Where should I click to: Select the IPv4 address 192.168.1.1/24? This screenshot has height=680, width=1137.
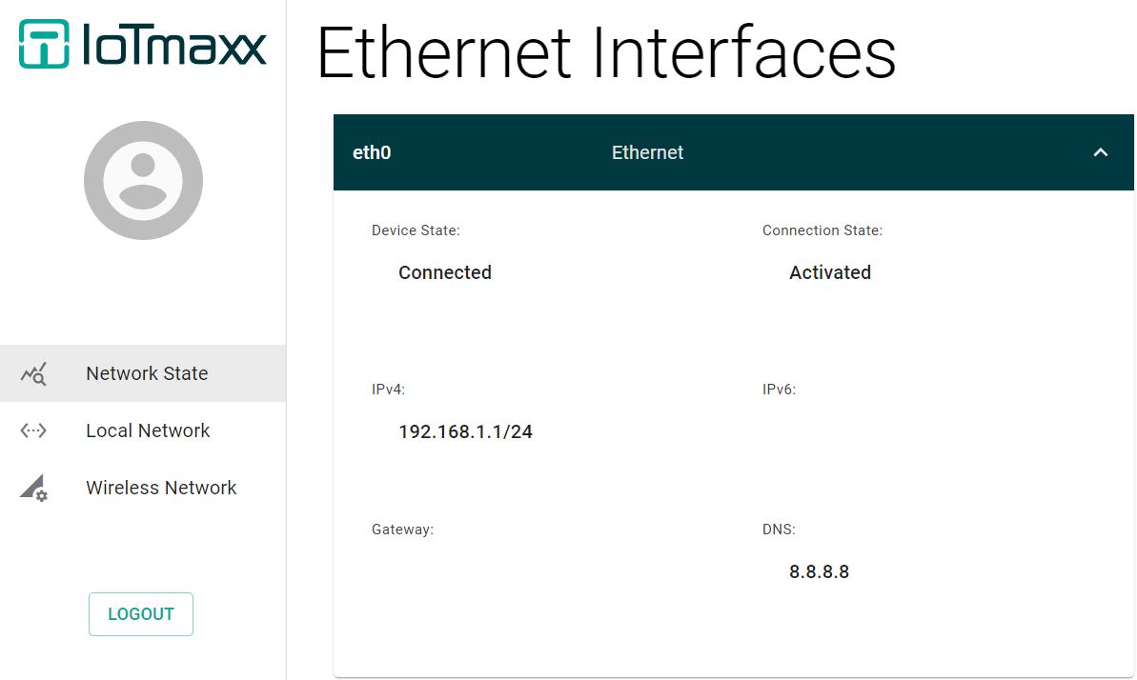[x=465, y=432]
